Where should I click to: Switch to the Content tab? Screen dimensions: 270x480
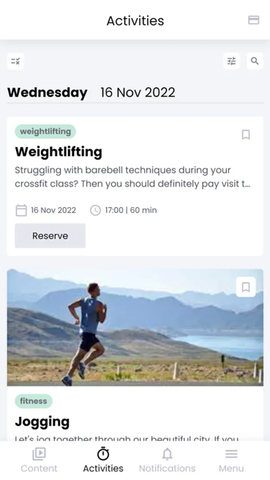[x=39, y=460]
